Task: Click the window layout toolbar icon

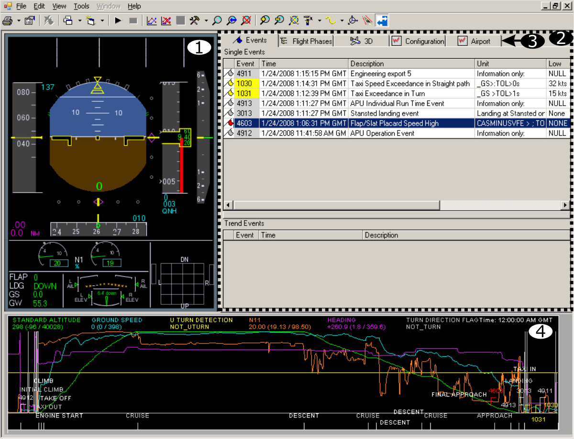Action: coord(68,21)
